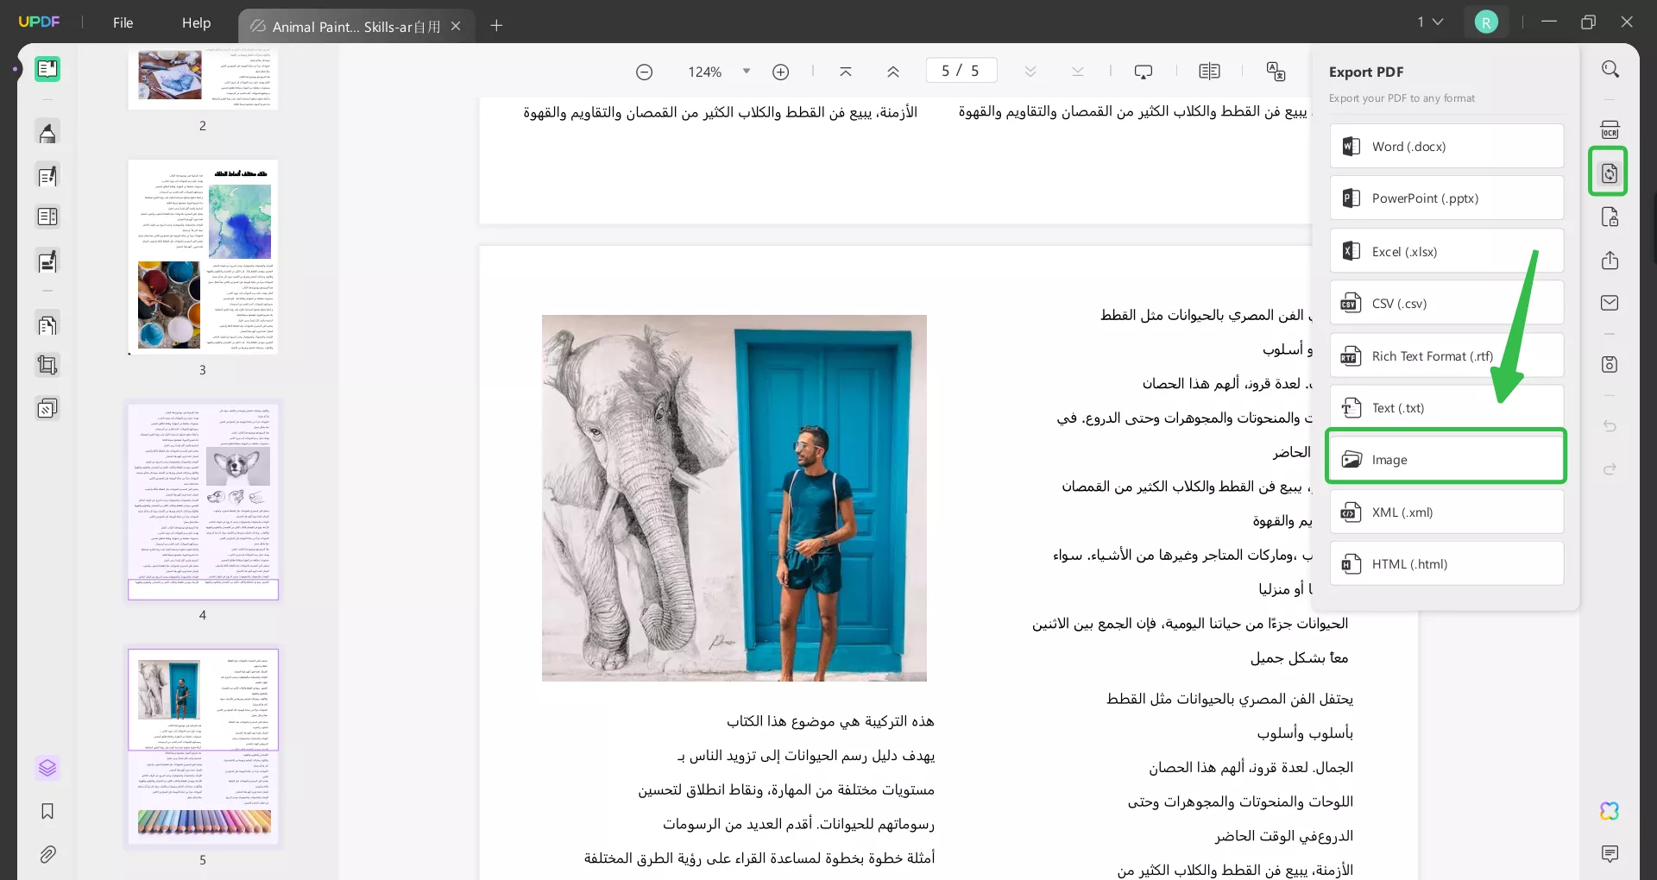Export PDF as Excel (.xlsx)
1657x880 pixels.
1446,252
